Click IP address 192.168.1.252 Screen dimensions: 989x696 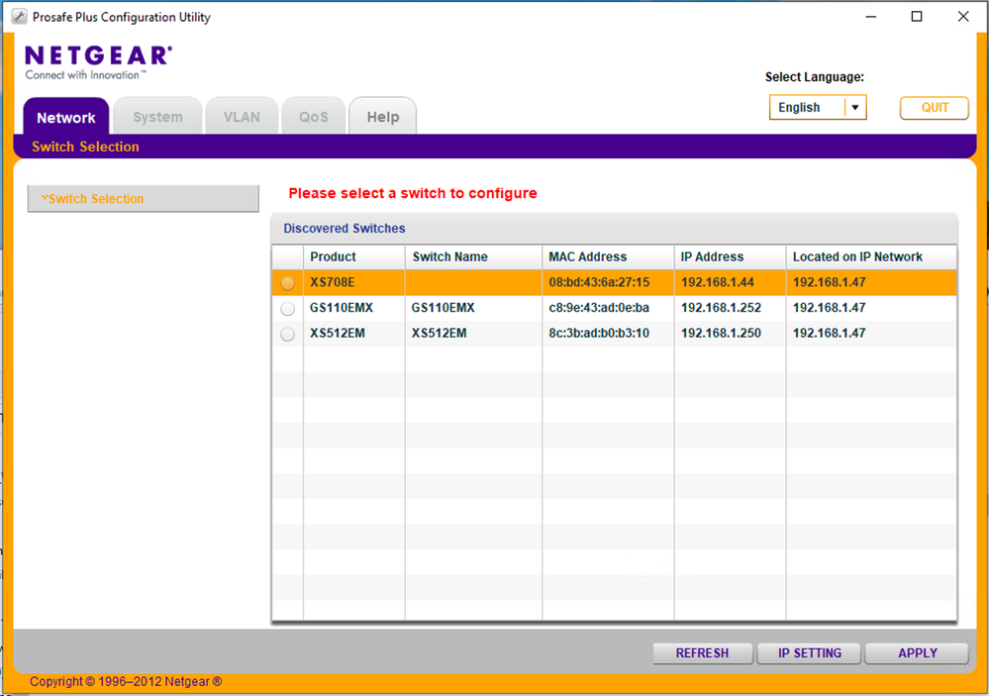pyautogui.click(x=721, y=308)
